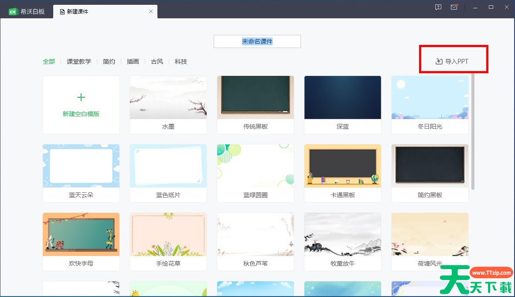Open the mail messages icon

(454, 7)
